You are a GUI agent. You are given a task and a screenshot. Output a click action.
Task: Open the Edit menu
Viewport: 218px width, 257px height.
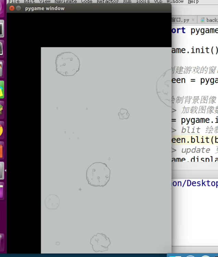[29, 1]
